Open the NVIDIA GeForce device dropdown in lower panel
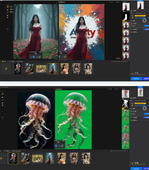Screen dimensions: 149x170 pos(142,101)
